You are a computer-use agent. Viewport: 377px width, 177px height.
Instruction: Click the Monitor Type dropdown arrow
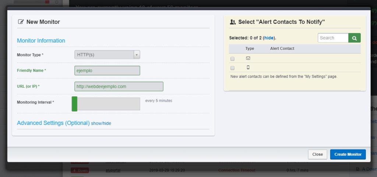click(x=137, y=55)
